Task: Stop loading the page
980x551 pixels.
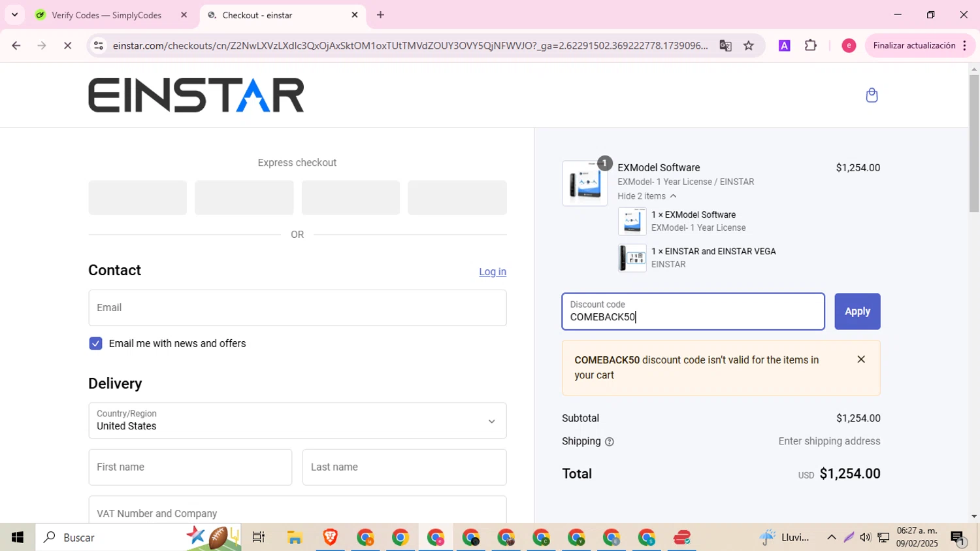Action: (x=67, y=46)
